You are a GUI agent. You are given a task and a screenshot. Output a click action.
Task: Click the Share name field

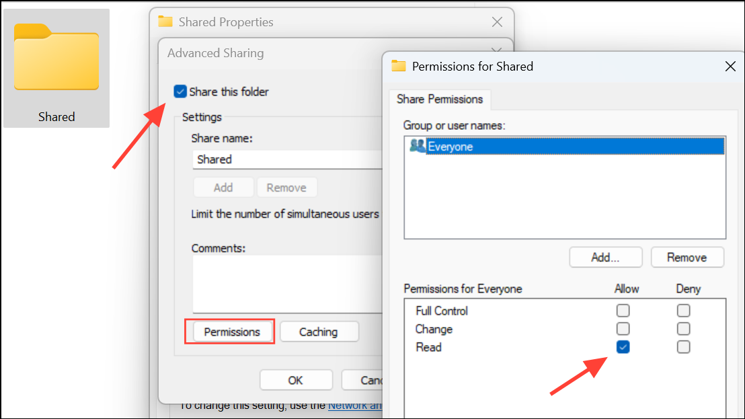pyautogui.click(x=288, y=159)
